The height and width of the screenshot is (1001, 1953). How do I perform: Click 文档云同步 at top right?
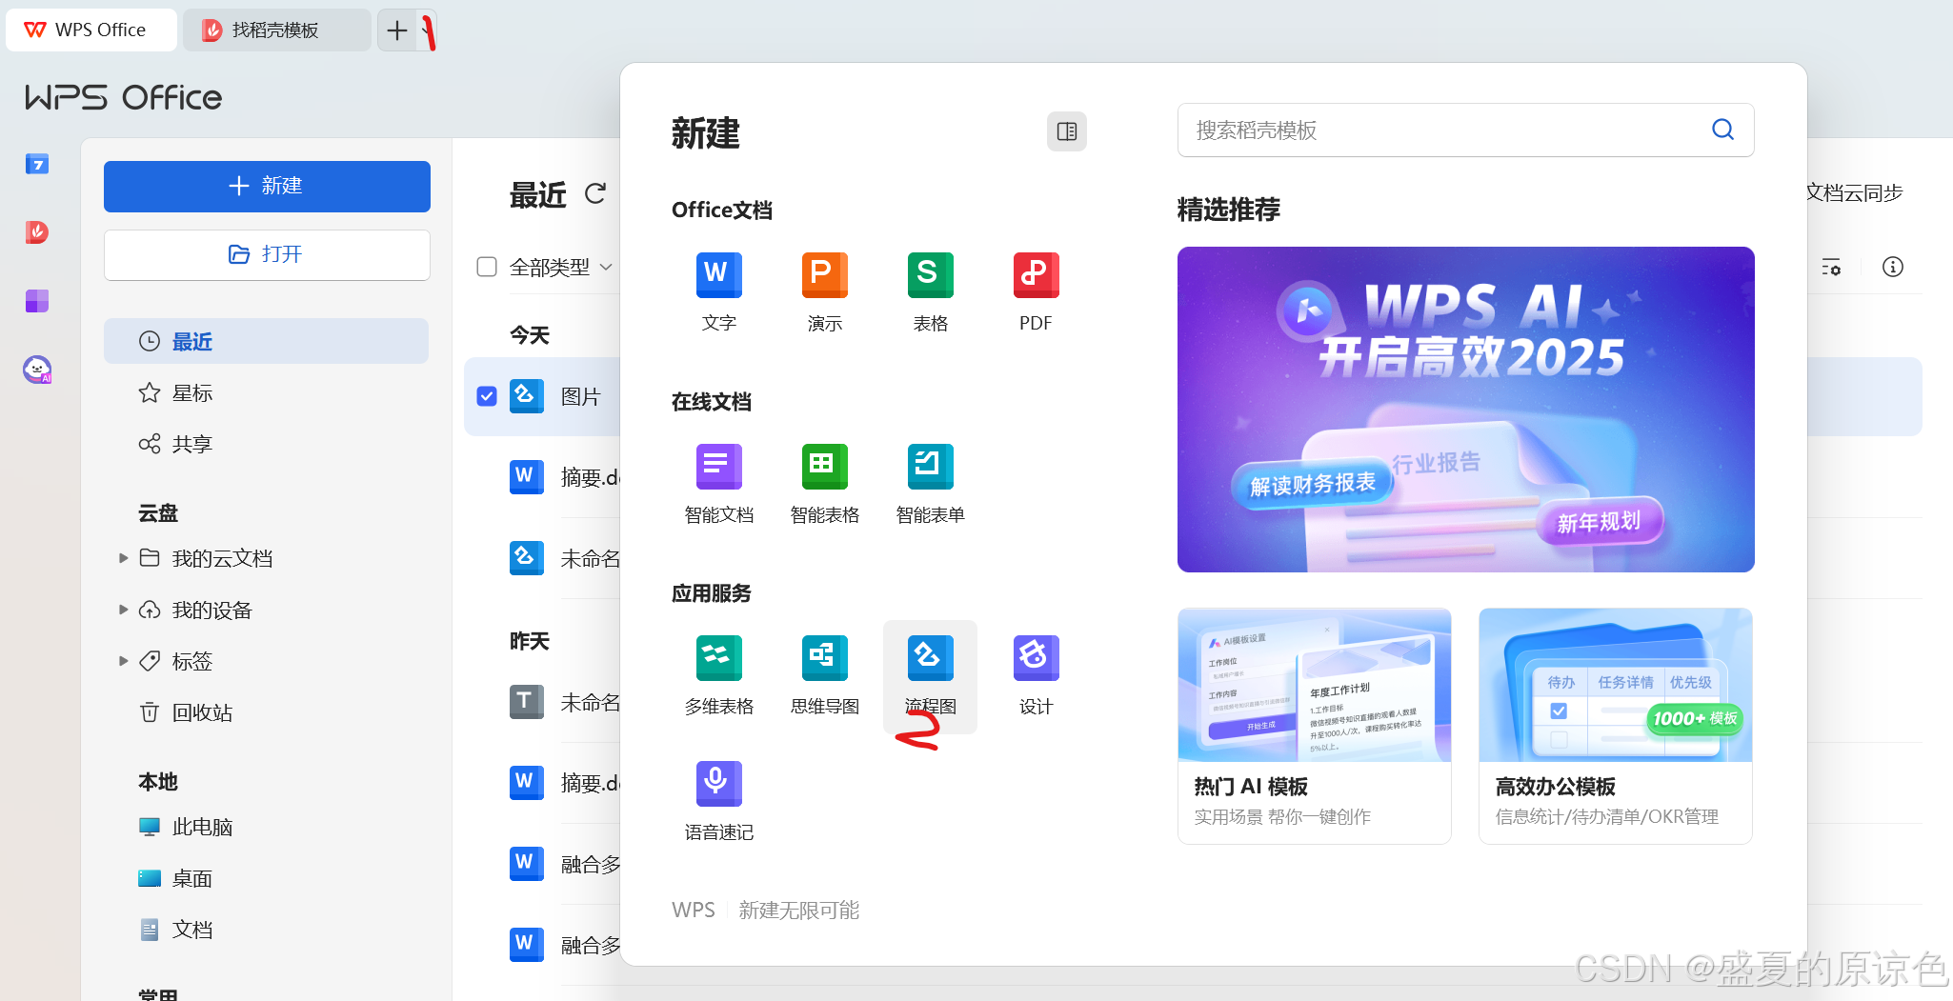(1855, 193)
